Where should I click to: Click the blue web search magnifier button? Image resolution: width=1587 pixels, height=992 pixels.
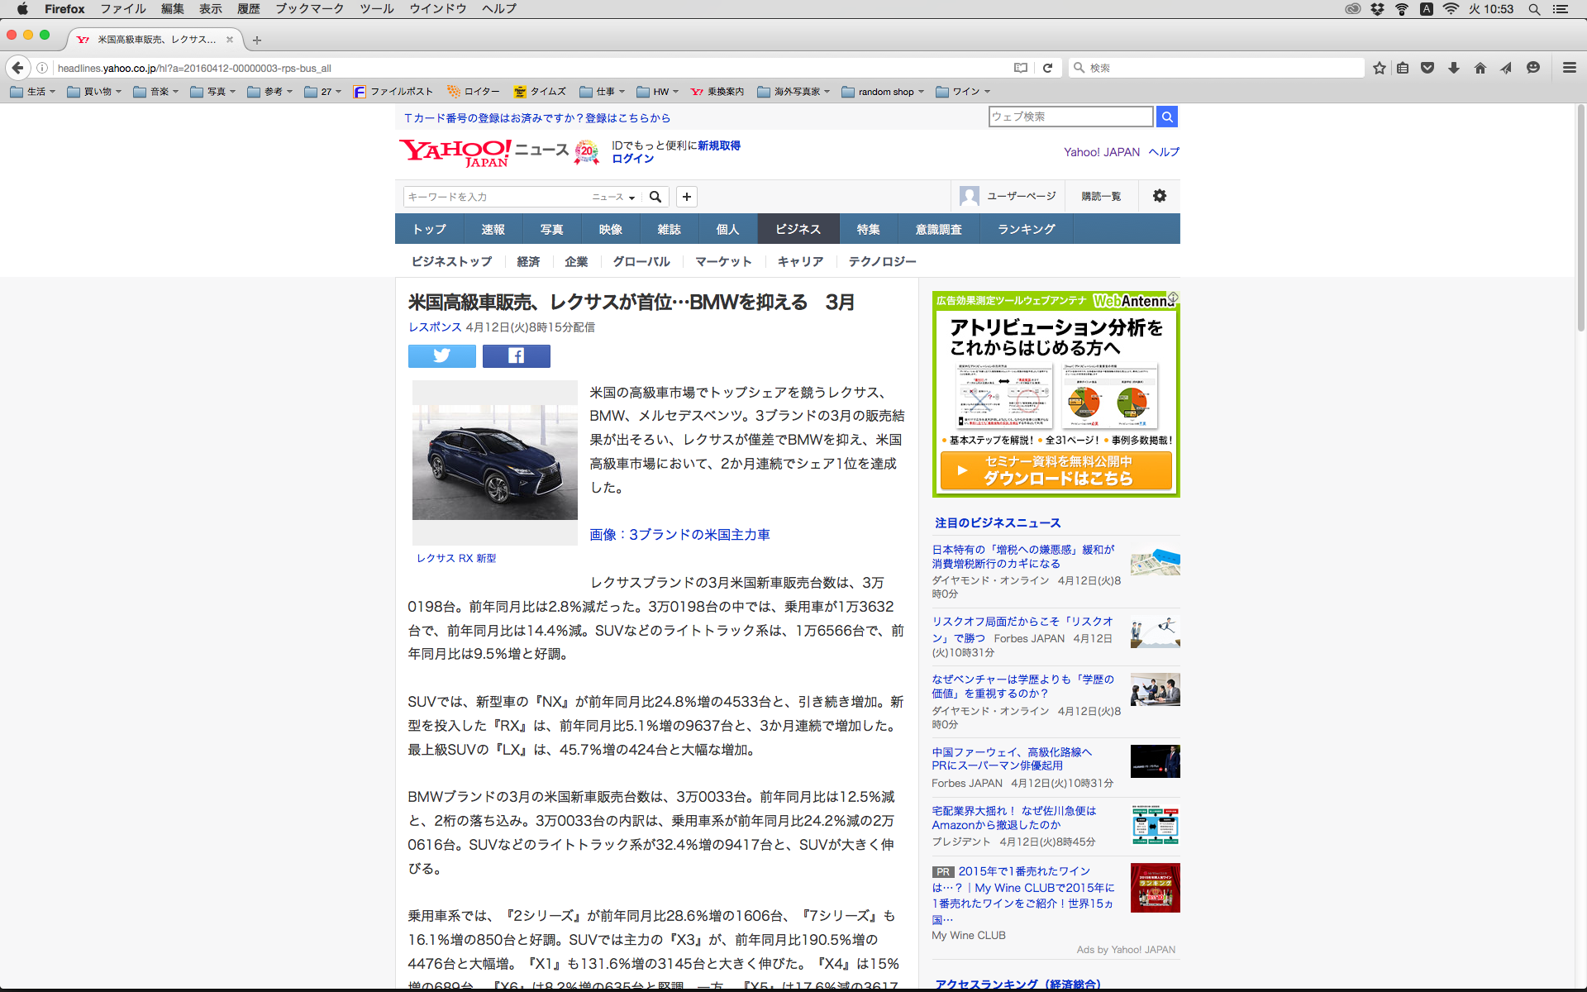(x=1166, y=117)
